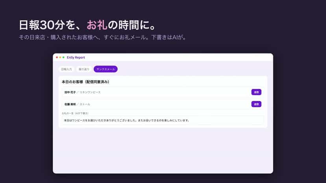Image resolution: width=326 pixels, height=183 pixels.
Task: Switch to the 振り返り tab
Action: pos(84,69)
